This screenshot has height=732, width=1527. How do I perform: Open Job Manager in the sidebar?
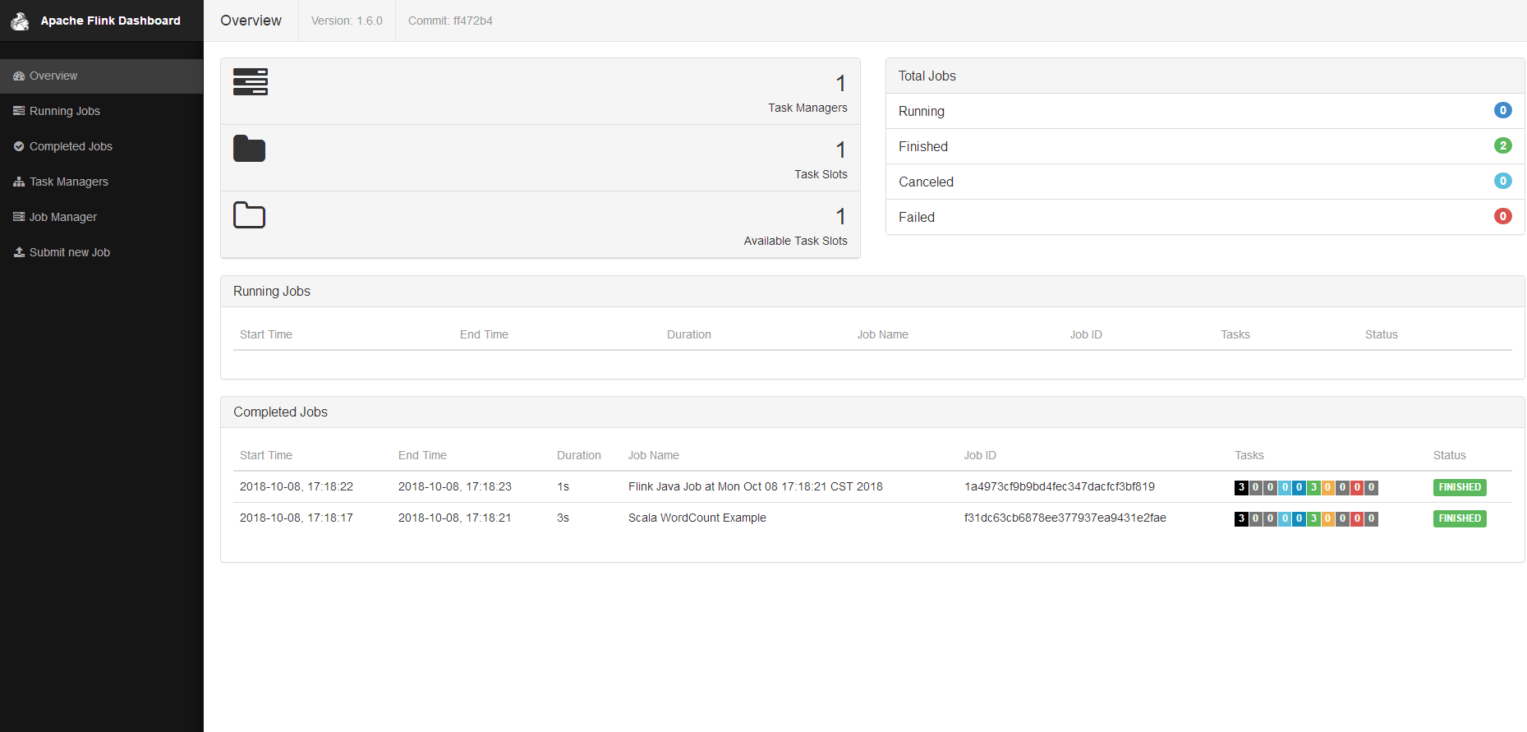pyautogui.click(x=102, y=217)
